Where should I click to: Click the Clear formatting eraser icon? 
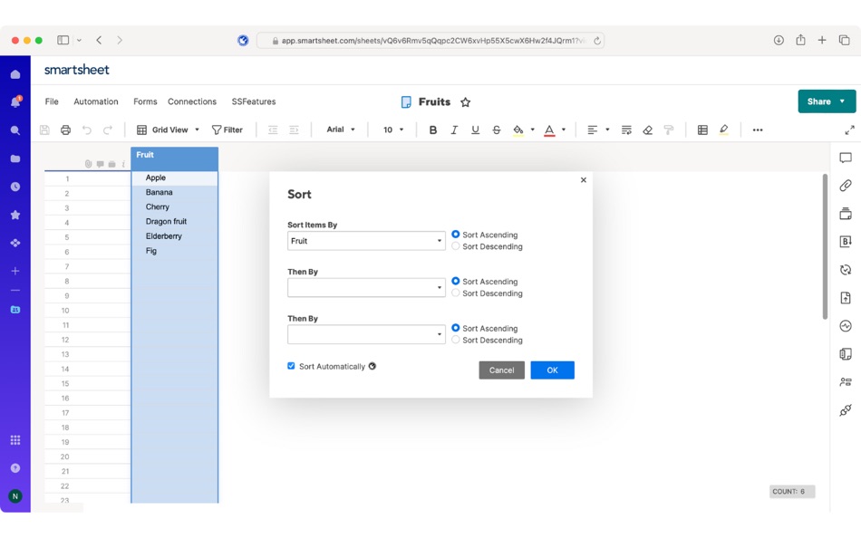point(647,130)
